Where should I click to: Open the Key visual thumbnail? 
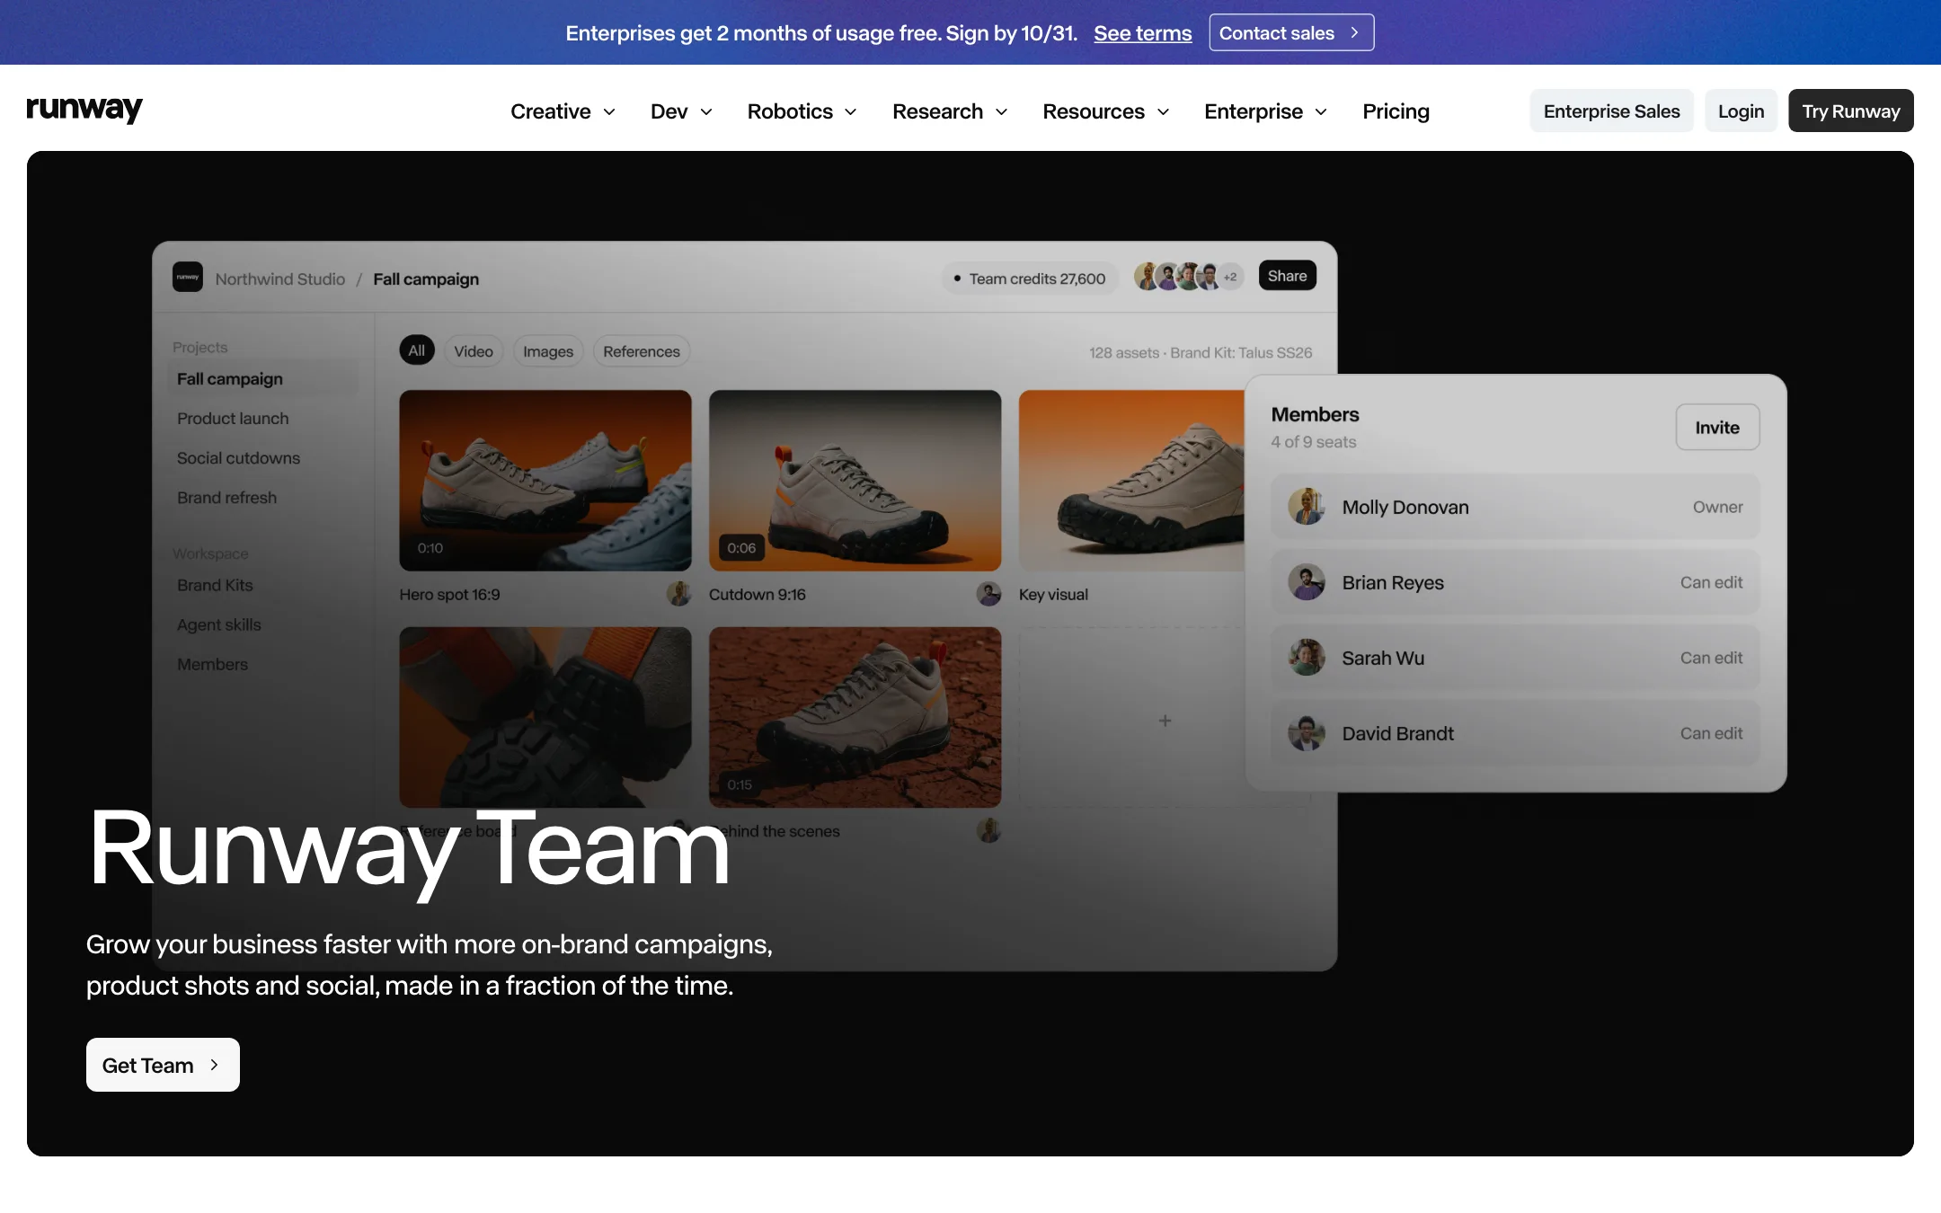click(1132, 480)
